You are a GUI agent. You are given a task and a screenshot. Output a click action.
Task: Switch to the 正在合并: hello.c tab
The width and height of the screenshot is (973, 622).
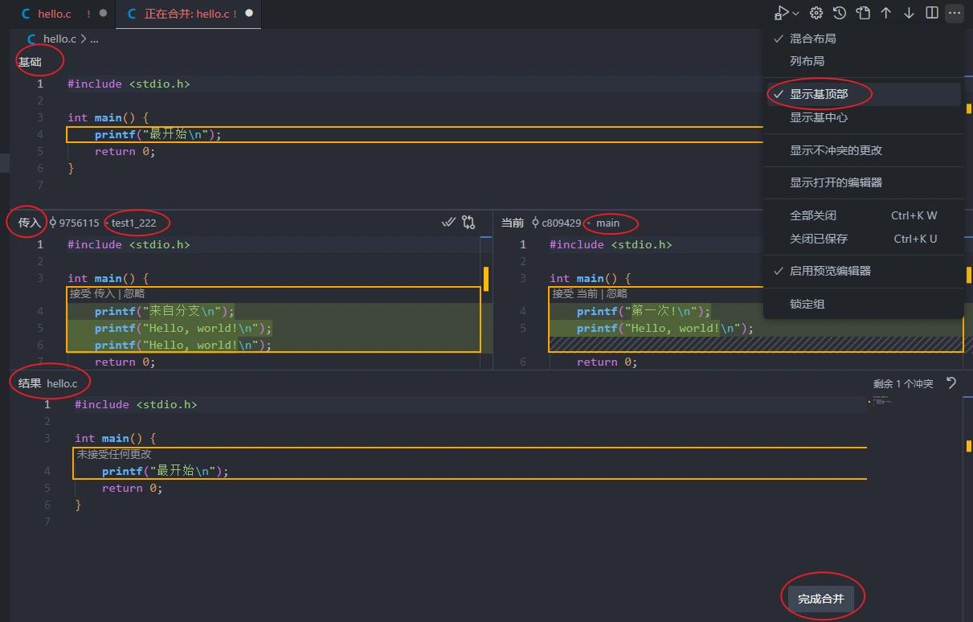click(x=190, y=14)
